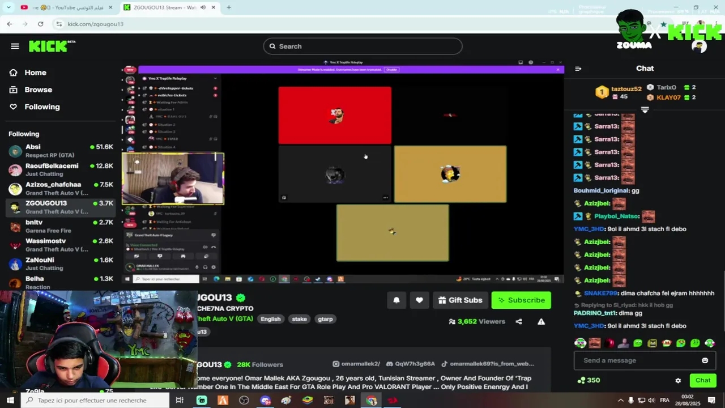Open TikTok link omarmallek69
Viewport: 725px width, 408px height.
488,364
